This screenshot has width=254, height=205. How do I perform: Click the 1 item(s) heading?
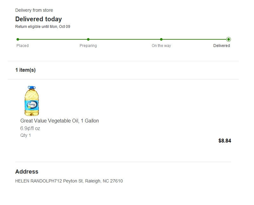(x=25, y=70)
